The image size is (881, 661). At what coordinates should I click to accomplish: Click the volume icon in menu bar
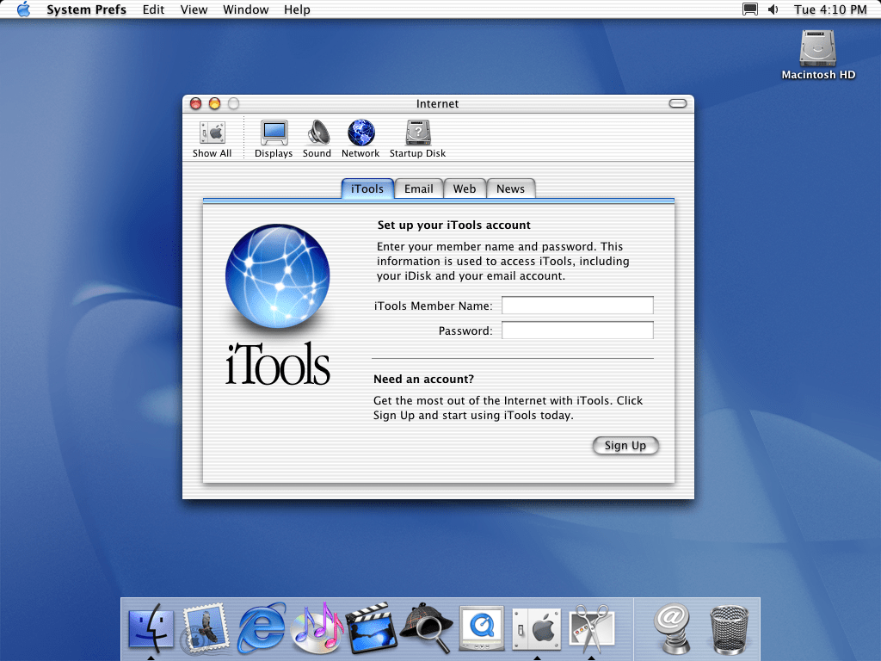point(773,9)
